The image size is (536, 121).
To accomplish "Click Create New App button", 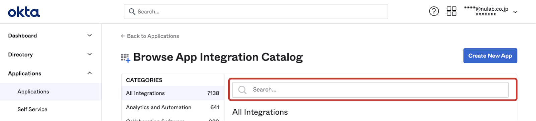I will 490,56.
